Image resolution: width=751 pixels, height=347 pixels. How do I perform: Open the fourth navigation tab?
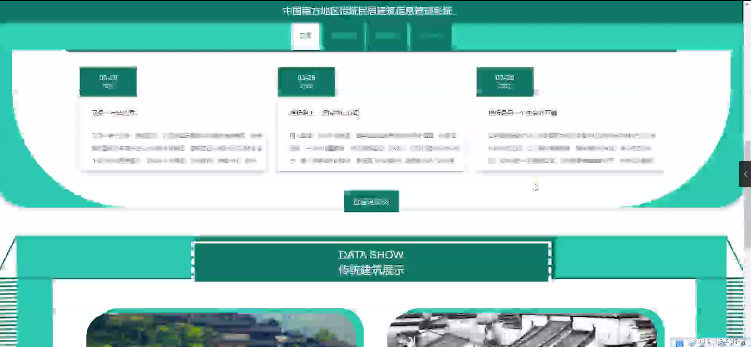point(431,36)
